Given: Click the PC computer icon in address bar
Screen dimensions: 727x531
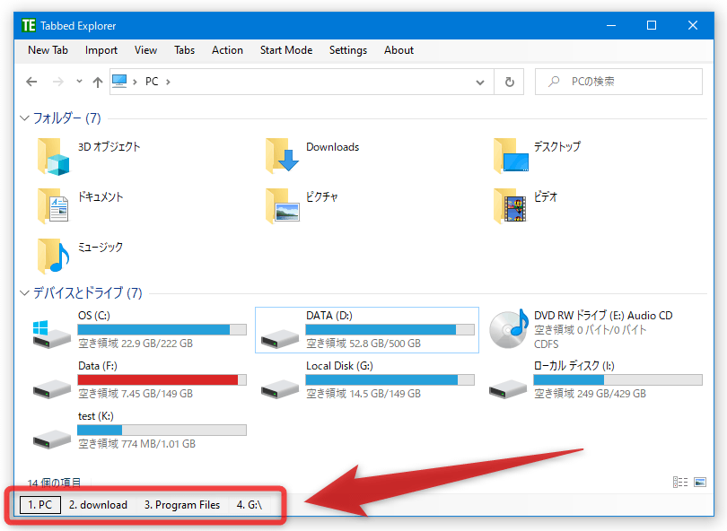Looking at the screenshot, I should (119, 81).
